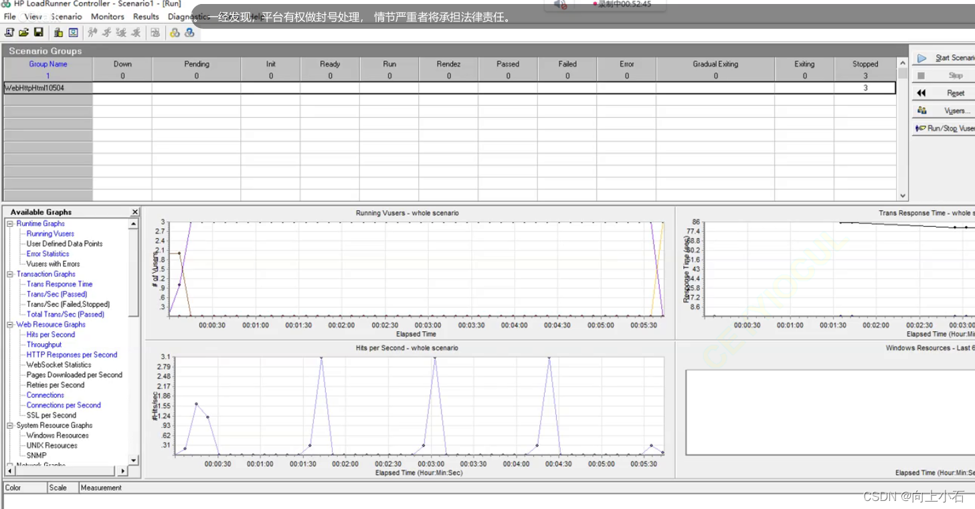Close the Available Graphs panel
This screenshot has height=509, width=975.
(x=135, y=212)
